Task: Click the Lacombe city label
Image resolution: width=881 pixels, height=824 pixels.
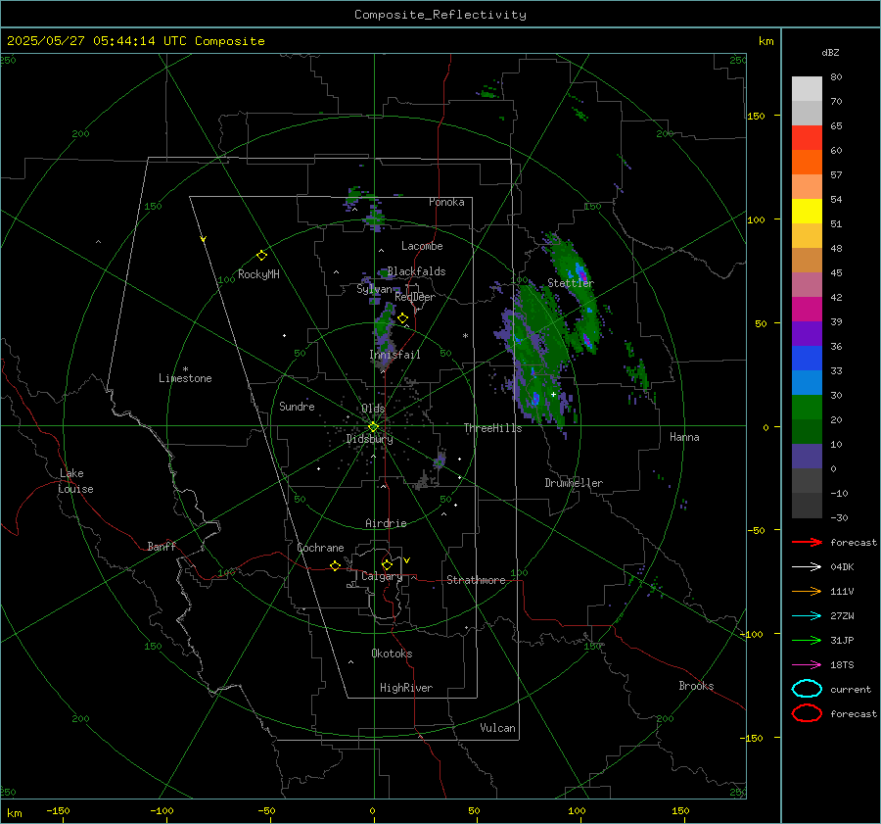Action: click(x=422, y=246)
